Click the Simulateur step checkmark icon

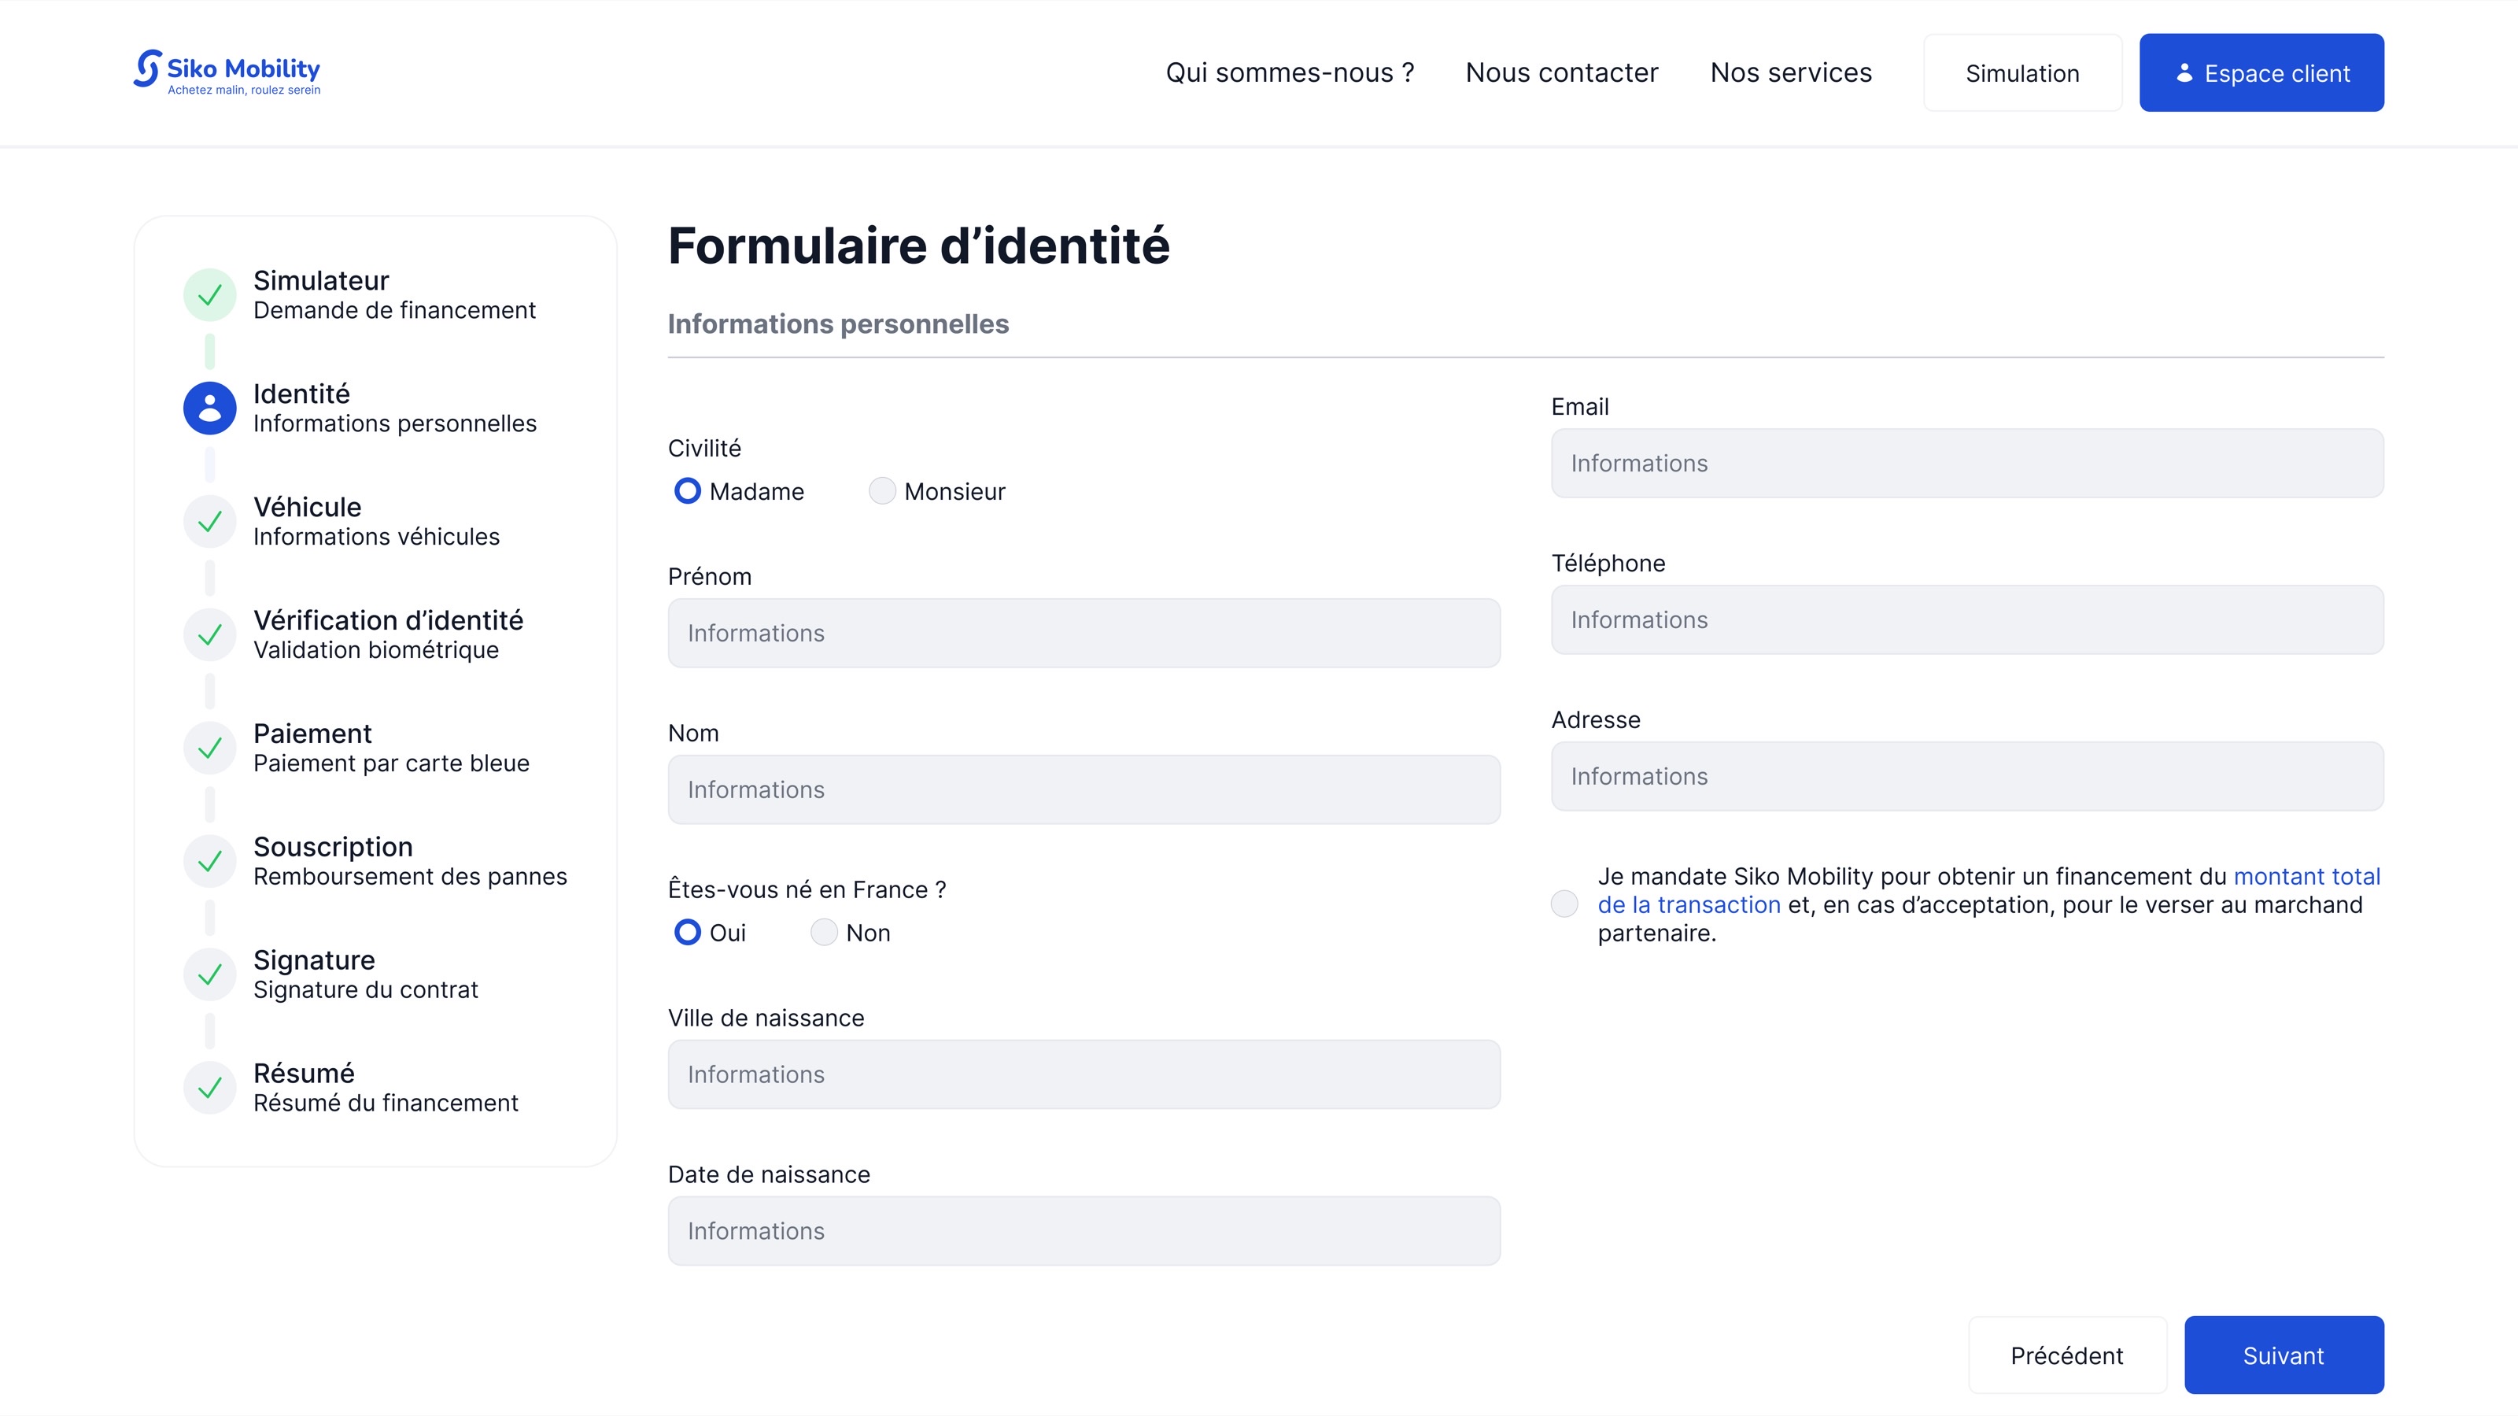pos(209,294)
